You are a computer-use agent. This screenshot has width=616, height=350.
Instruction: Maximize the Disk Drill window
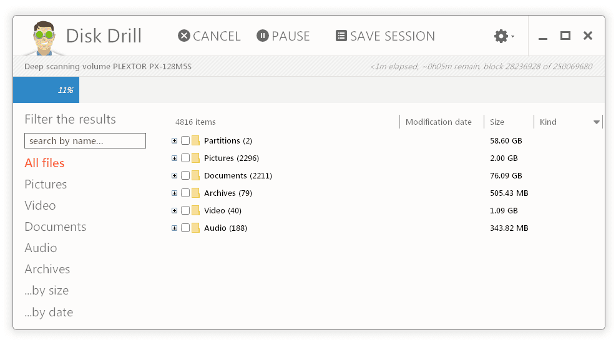(565, 36)
